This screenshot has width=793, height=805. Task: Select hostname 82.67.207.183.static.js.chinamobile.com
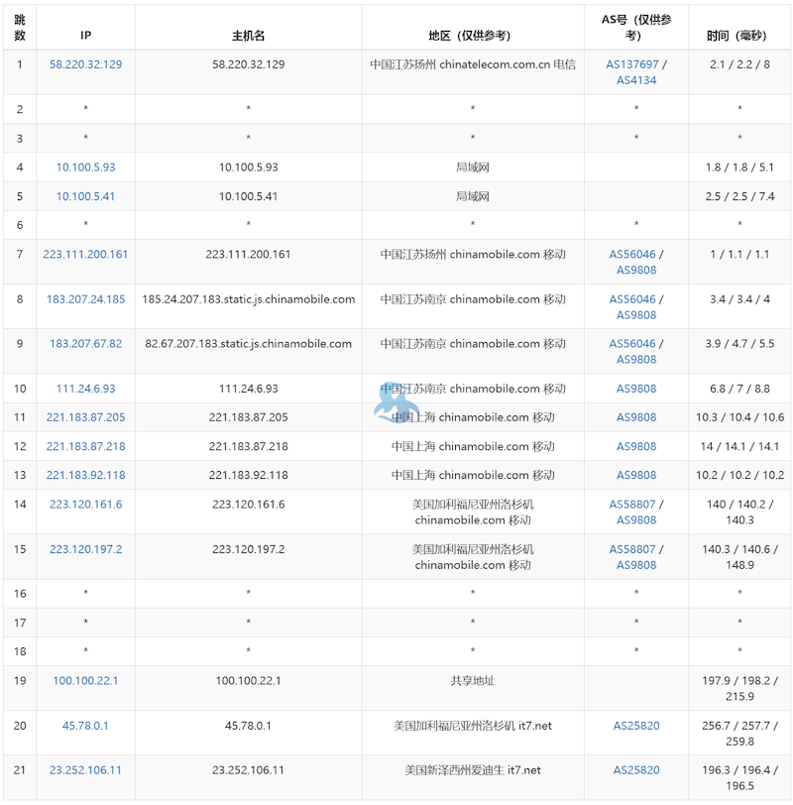(249, 343)
